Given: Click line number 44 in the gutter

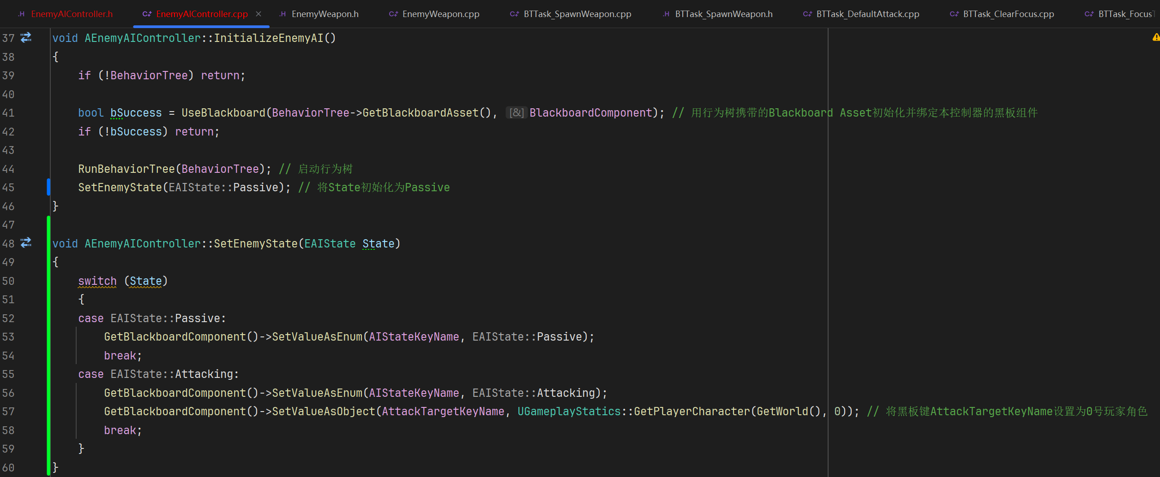Looking at the screenshot, I should point(8,169).
